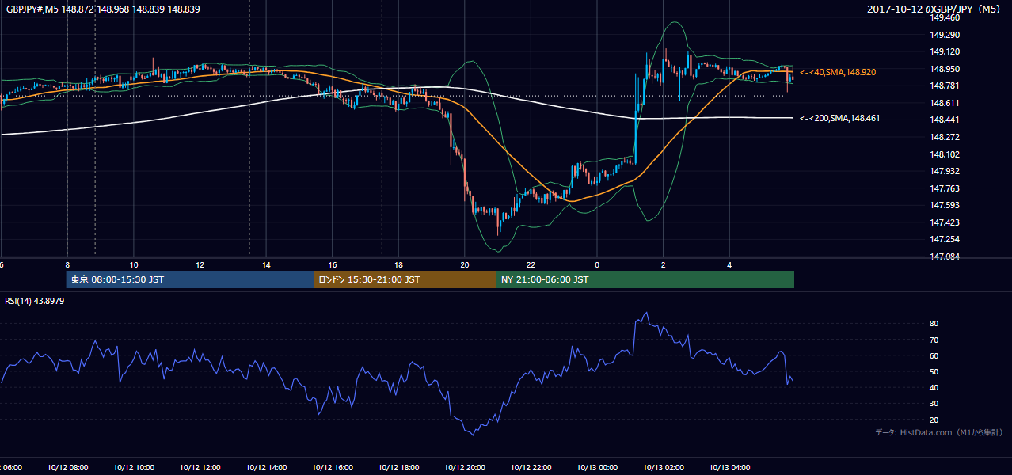The height and width of the screenshot is (475, 1012).
Task: Click hour label 18 under the price chart
Action: [x=399, y=264]
